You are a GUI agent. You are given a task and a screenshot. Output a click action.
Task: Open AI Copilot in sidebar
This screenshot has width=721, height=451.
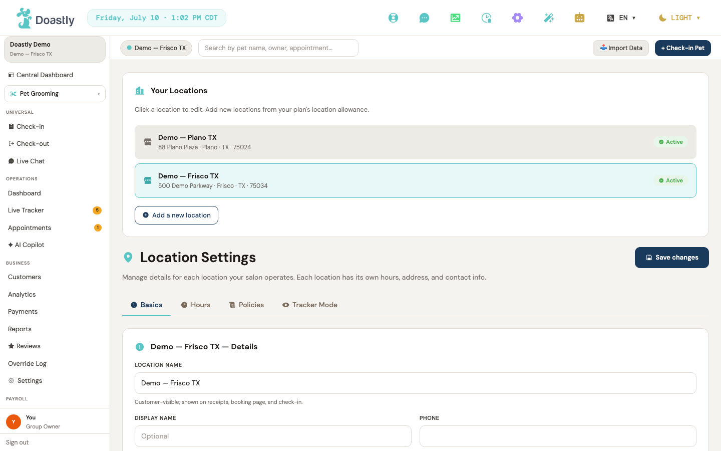point(55,245)
